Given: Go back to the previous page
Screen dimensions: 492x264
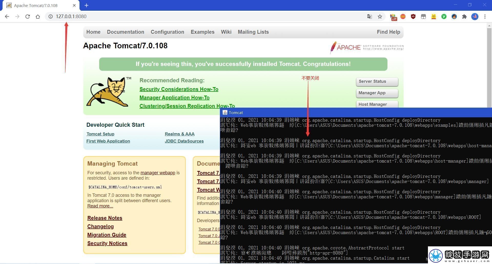Looking at the screenshot, I should [x=7, y=17].
